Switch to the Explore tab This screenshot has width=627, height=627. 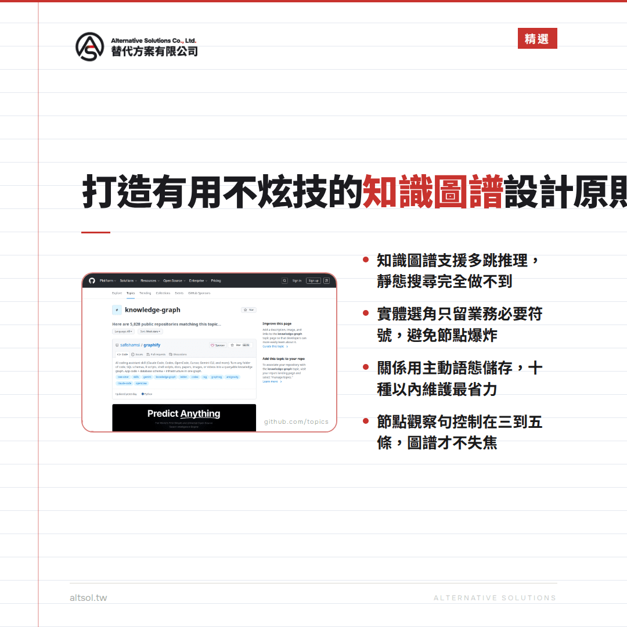pyautogui.click(x=117, y=293)
